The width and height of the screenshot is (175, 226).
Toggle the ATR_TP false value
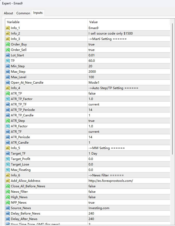click(x=92, y=94)
